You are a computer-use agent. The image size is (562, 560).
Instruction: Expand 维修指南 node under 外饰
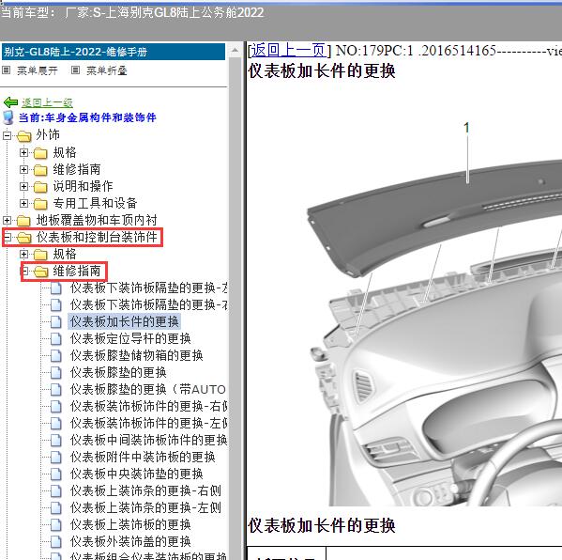coord(23,169)
